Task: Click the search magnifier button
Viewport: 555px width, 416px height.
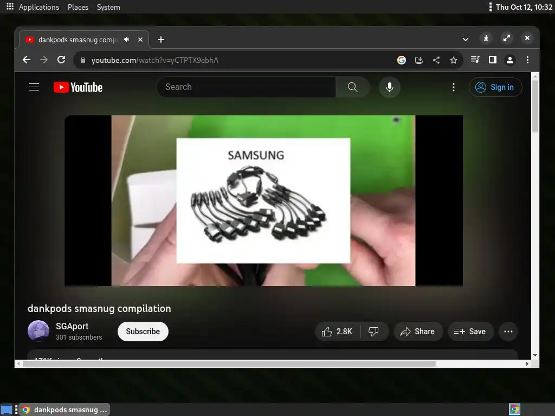Action: point(352,87)
